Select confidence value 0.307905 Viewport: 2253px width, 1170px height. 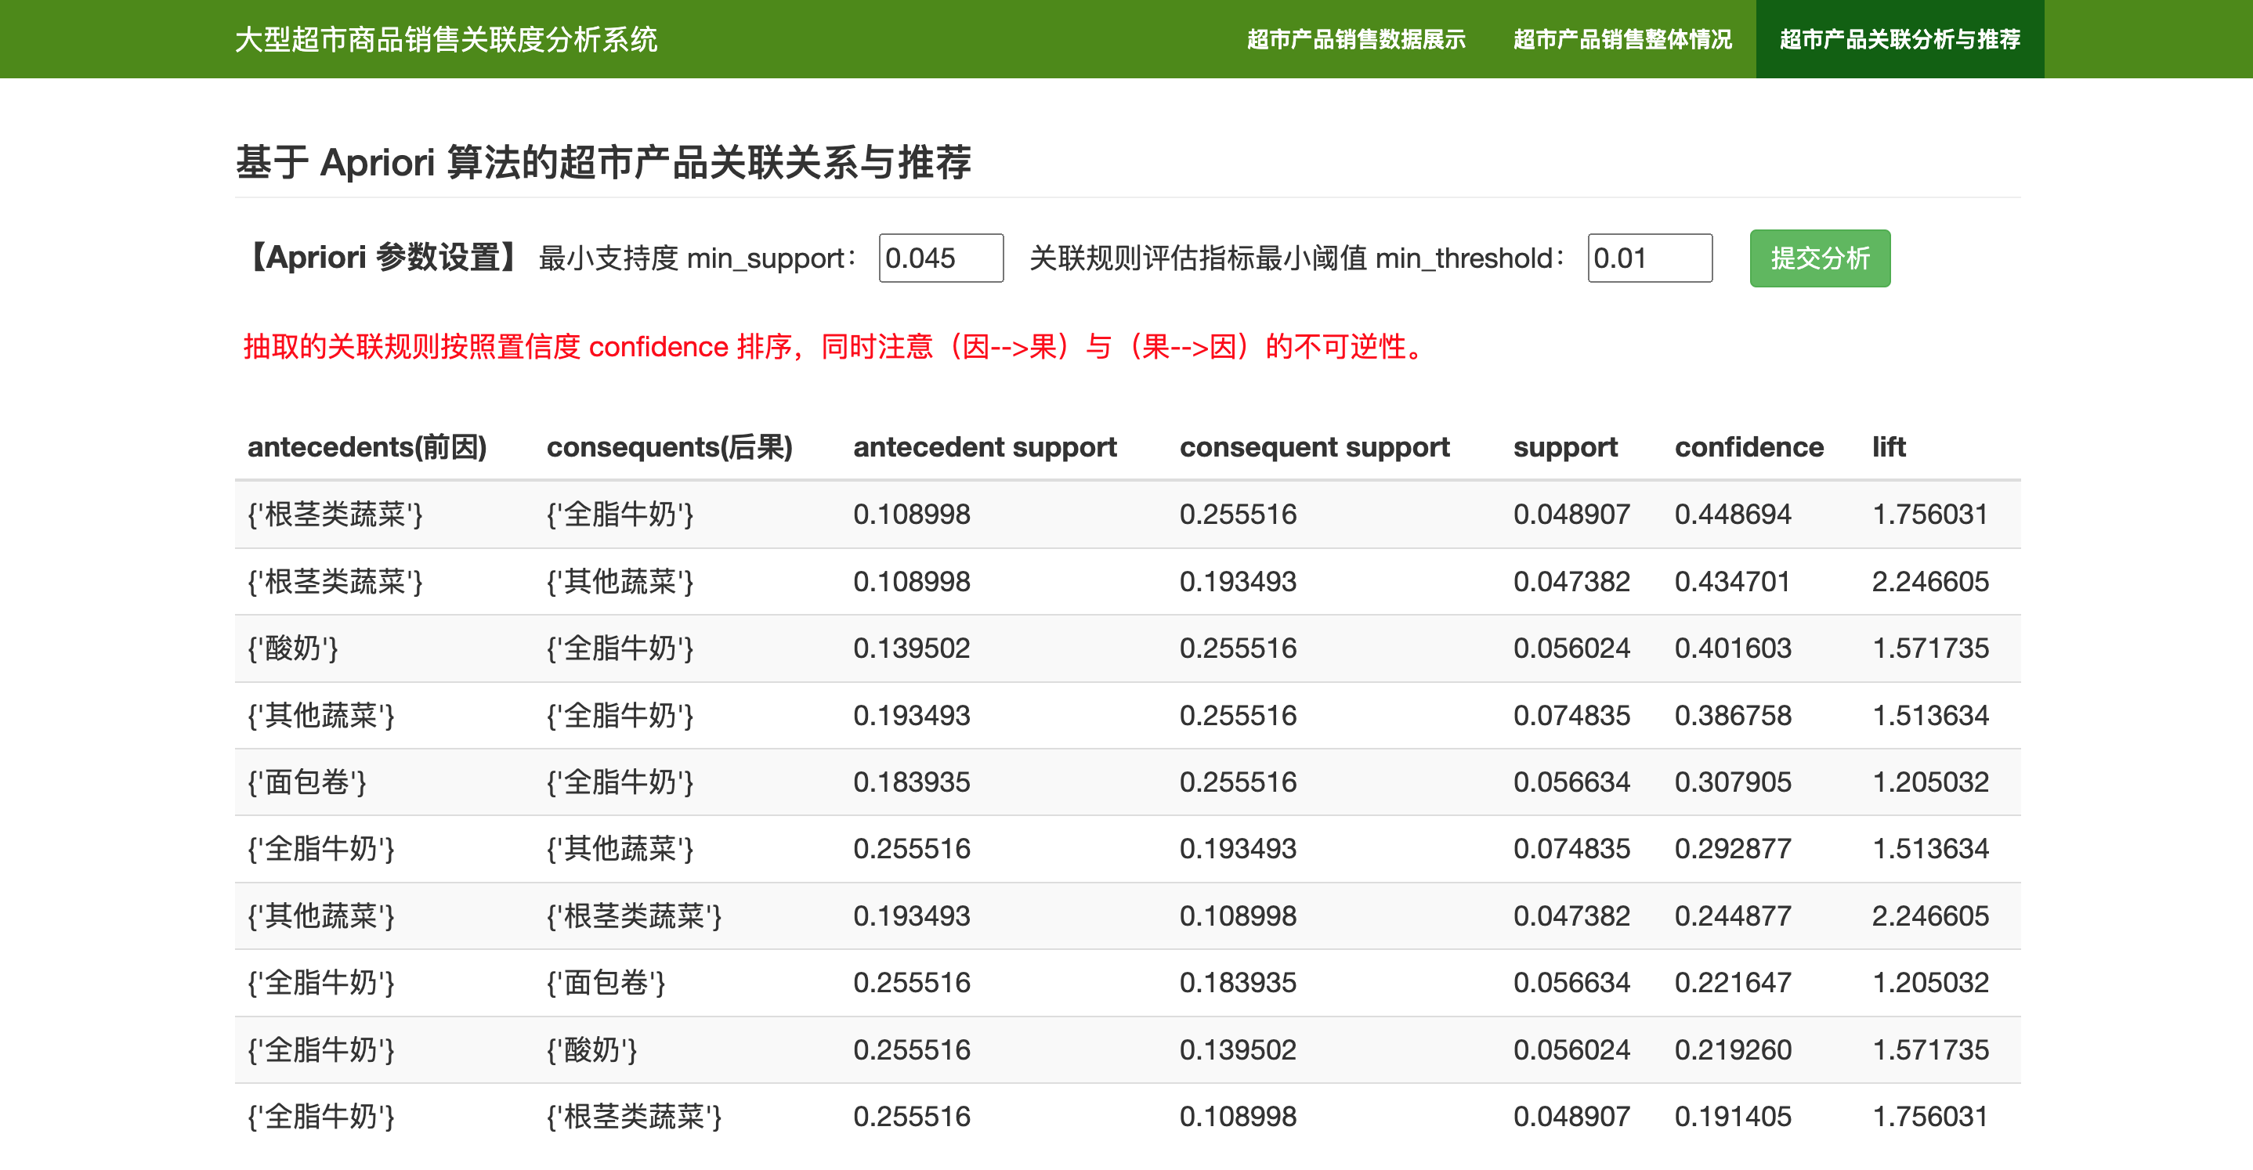point(1733,782)
